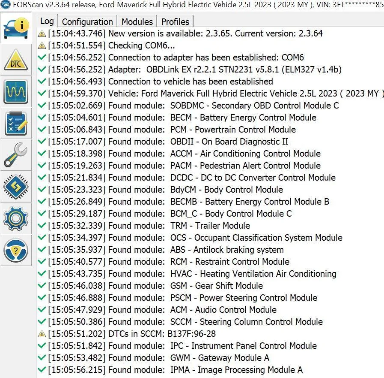Click checkmark beside PCM Powertrain Control Module
384x378 pixels.
pos(42,130)
